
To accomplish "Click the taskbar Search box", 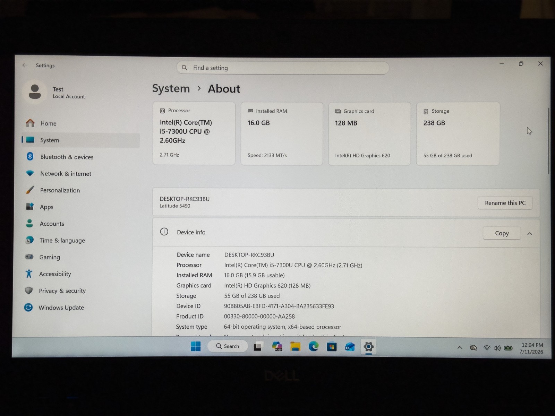I will tap(228, 346).
